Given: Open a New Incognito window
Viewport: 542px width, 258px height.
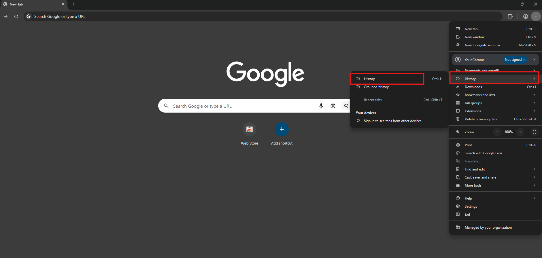Looking at the screenshot, I should (x=495, y=45).
